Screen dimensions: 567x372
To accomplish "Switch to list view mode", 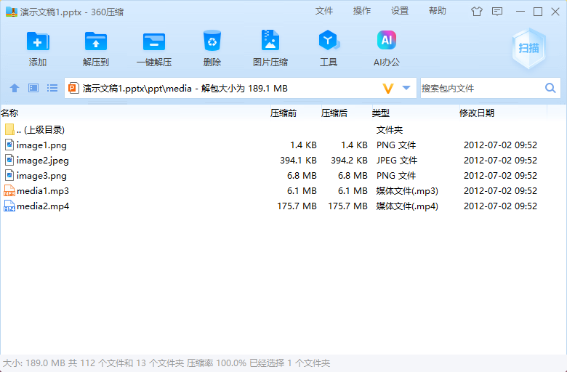I will [52, 88].
